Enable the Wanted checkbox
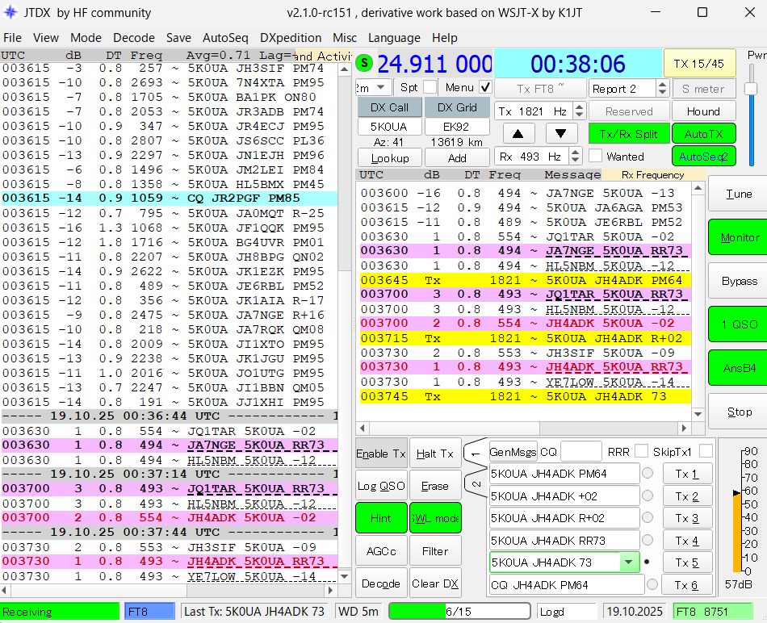This screenshot has height=623, width=767. (x=596, y=157)
